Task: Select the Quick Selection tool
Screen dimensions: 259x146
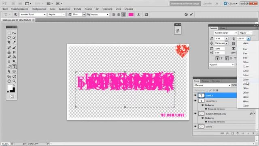Action: 14,38
